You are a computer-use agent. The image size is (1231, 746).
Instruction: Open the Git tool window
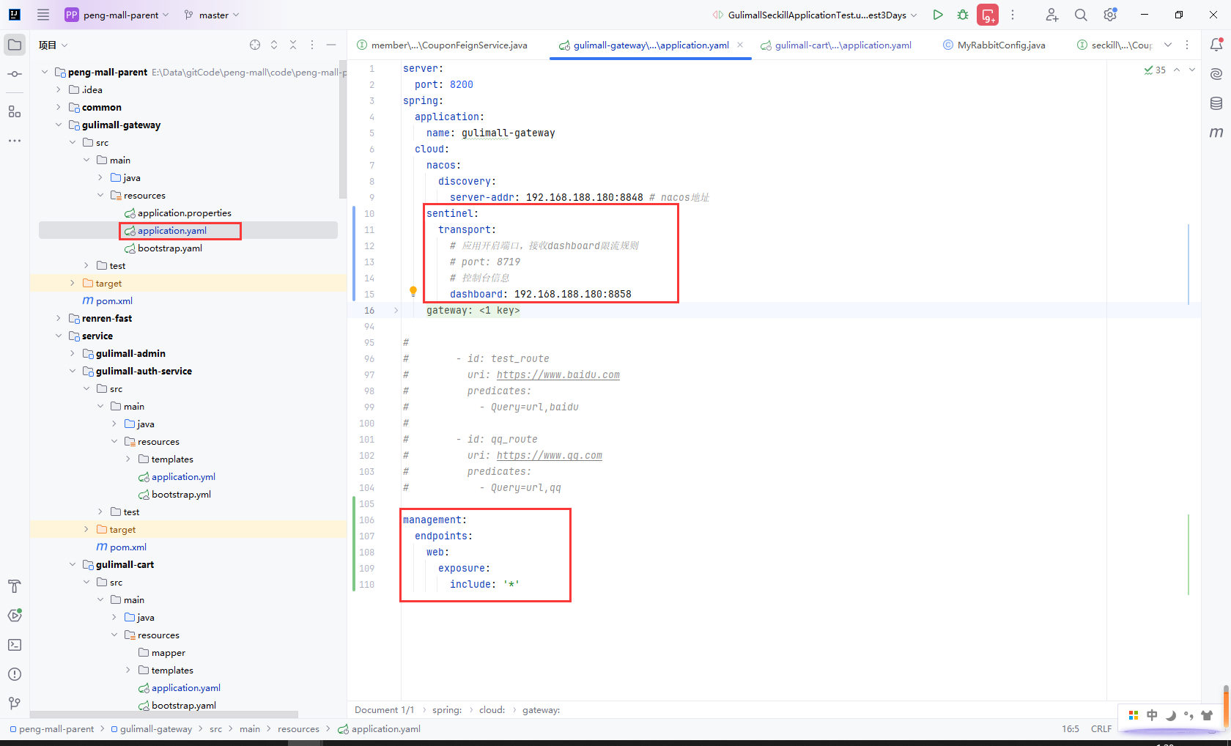click(15, 703)
